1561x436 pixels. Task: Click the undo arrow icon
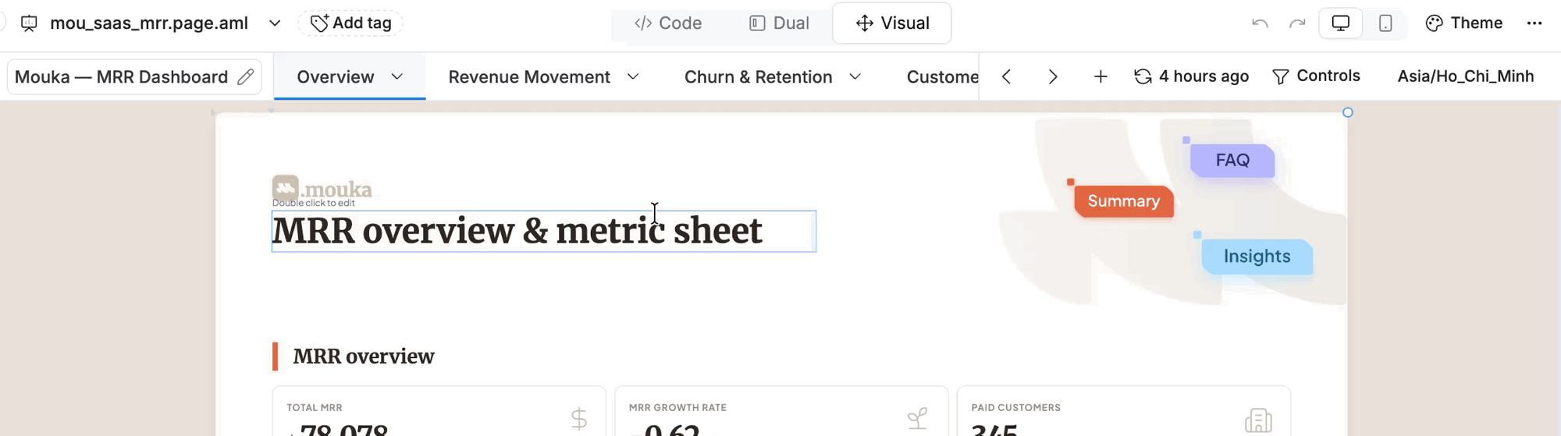[1260, 23]
